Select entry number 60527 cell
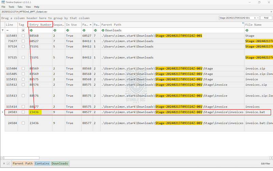Screen dimensions: 273x171 pos(40,41)
